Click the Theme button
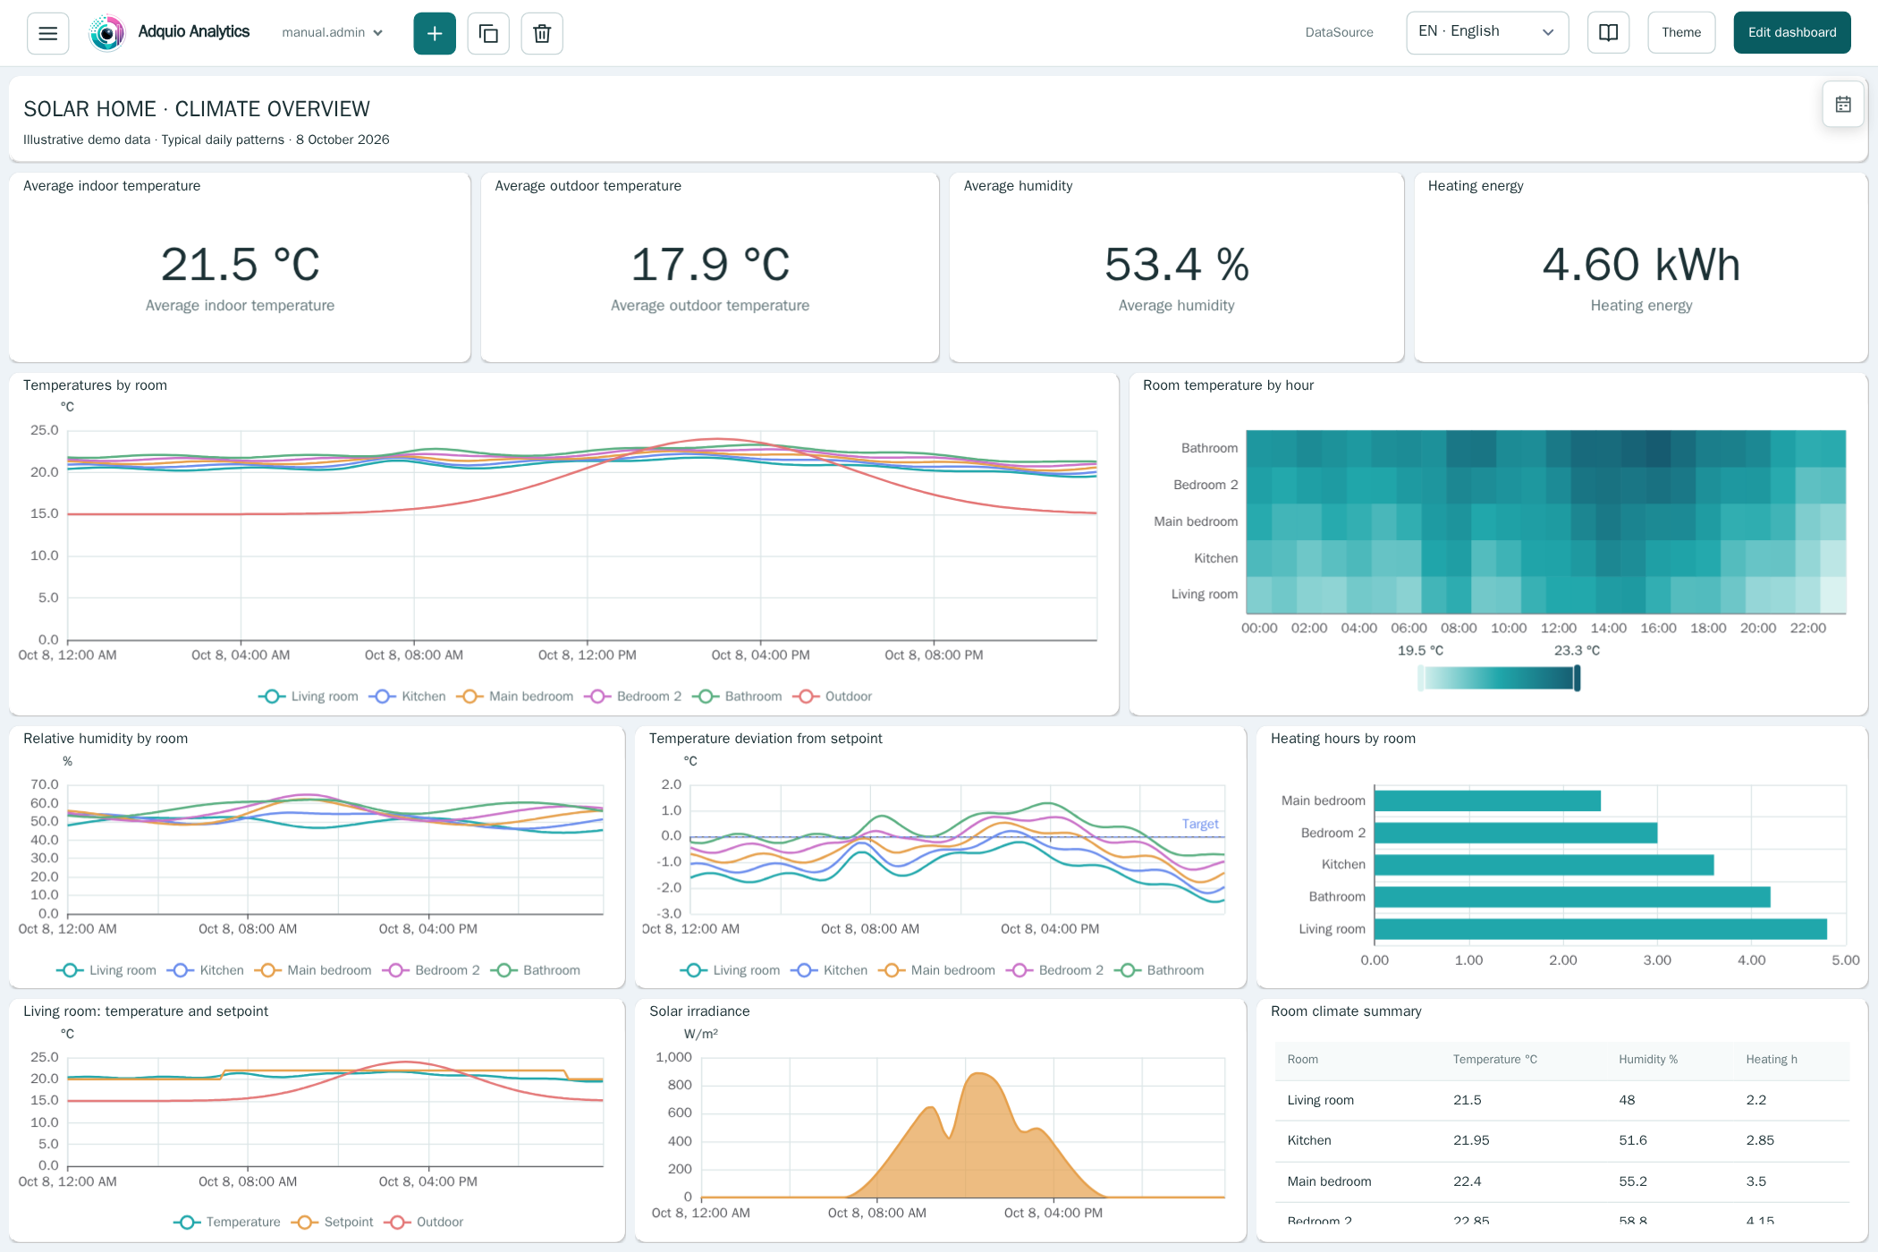Image resolution: width=1878 pixels, height=1252 pixels. click(1681, 32)
